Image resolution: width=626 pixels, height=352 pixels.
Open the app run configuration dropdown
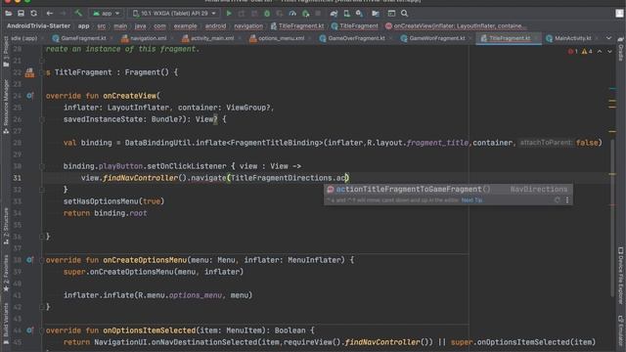point(107,13)
